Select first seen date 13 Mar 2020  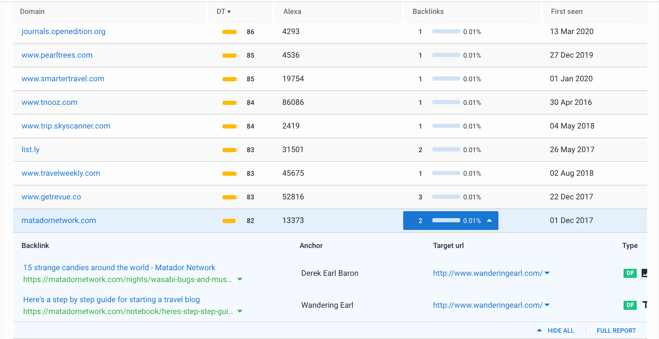coord(572,32)
